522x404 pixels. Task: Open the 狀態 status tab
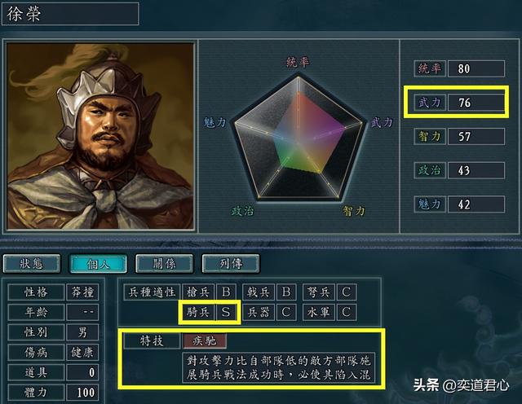32,264
